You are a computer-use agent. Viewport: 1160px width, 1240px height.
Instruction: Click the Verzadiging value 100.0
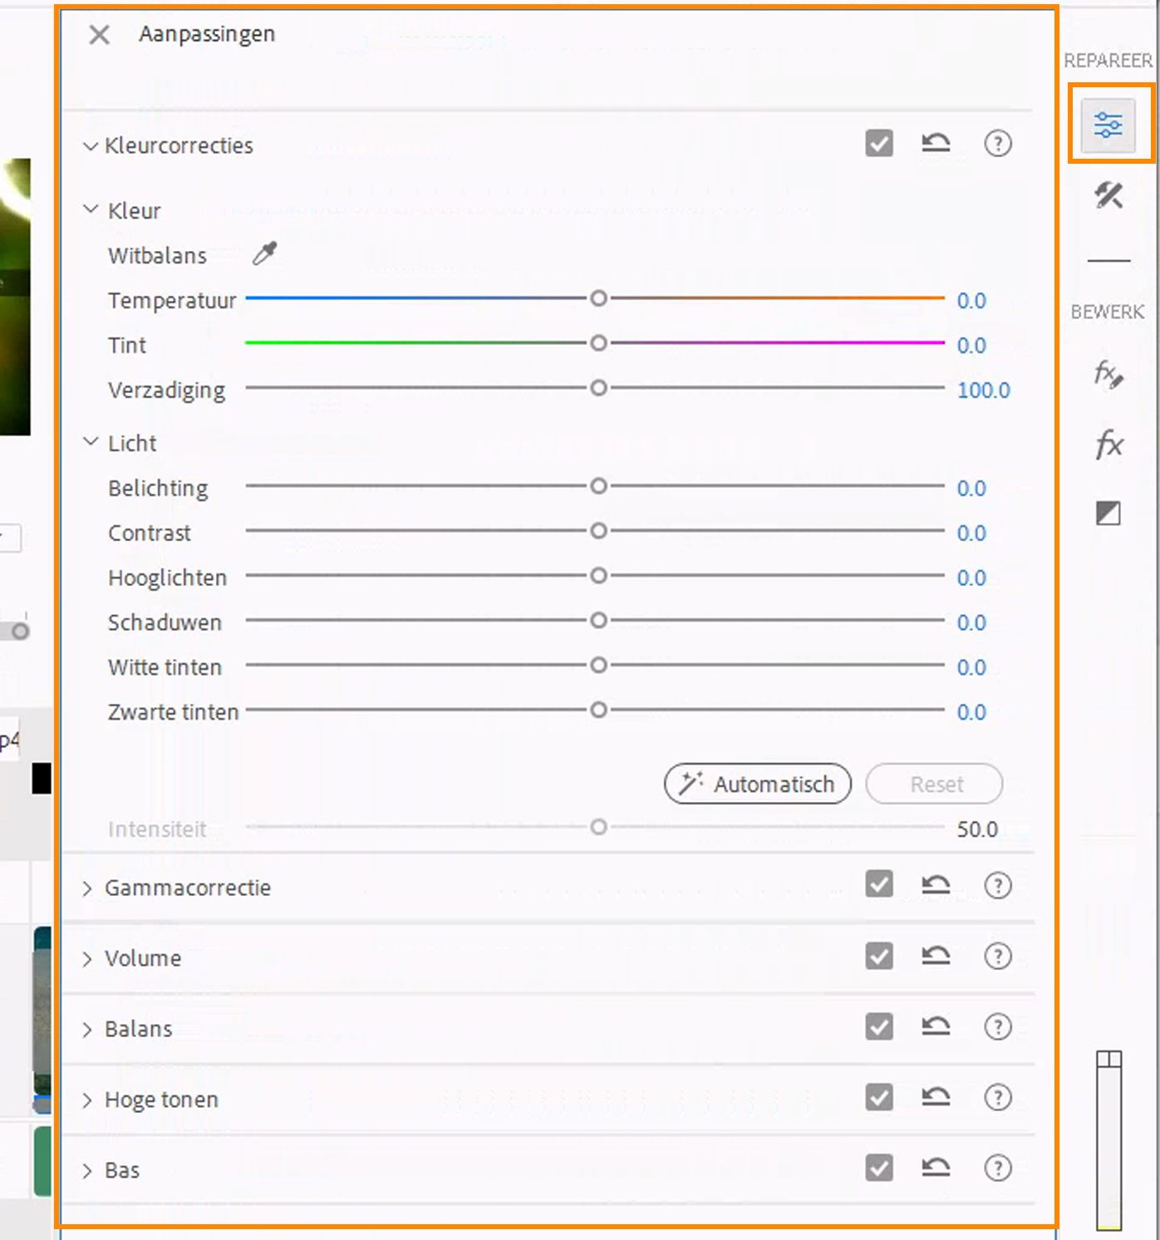pos(984,391)
